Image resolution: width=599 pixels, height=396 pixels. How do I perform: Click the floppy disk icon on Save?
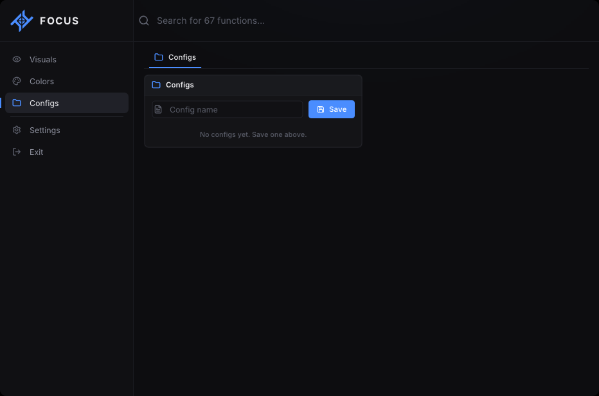click(x=321, y=109)
